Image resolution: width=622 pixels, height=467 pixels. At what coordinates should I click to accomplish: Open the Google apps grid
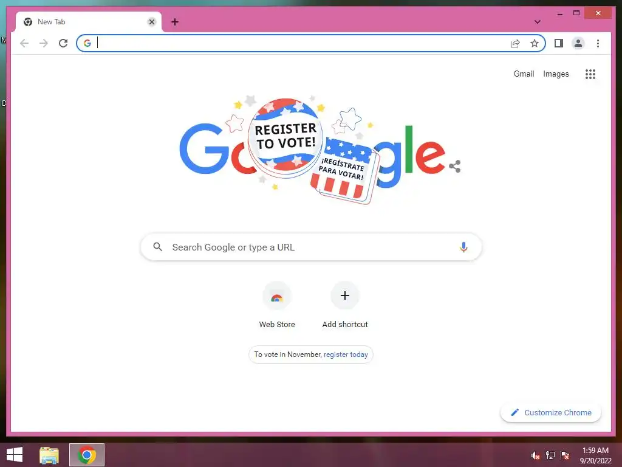click(590, 74)
